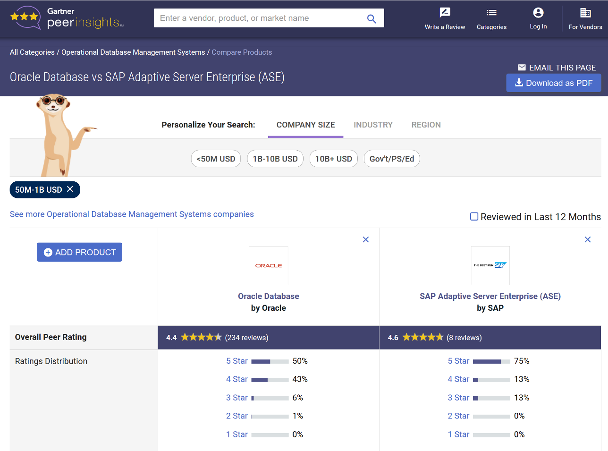This screenshot has width=608, height=451.
Task: Open the For Vendors page
Action: 585,19
